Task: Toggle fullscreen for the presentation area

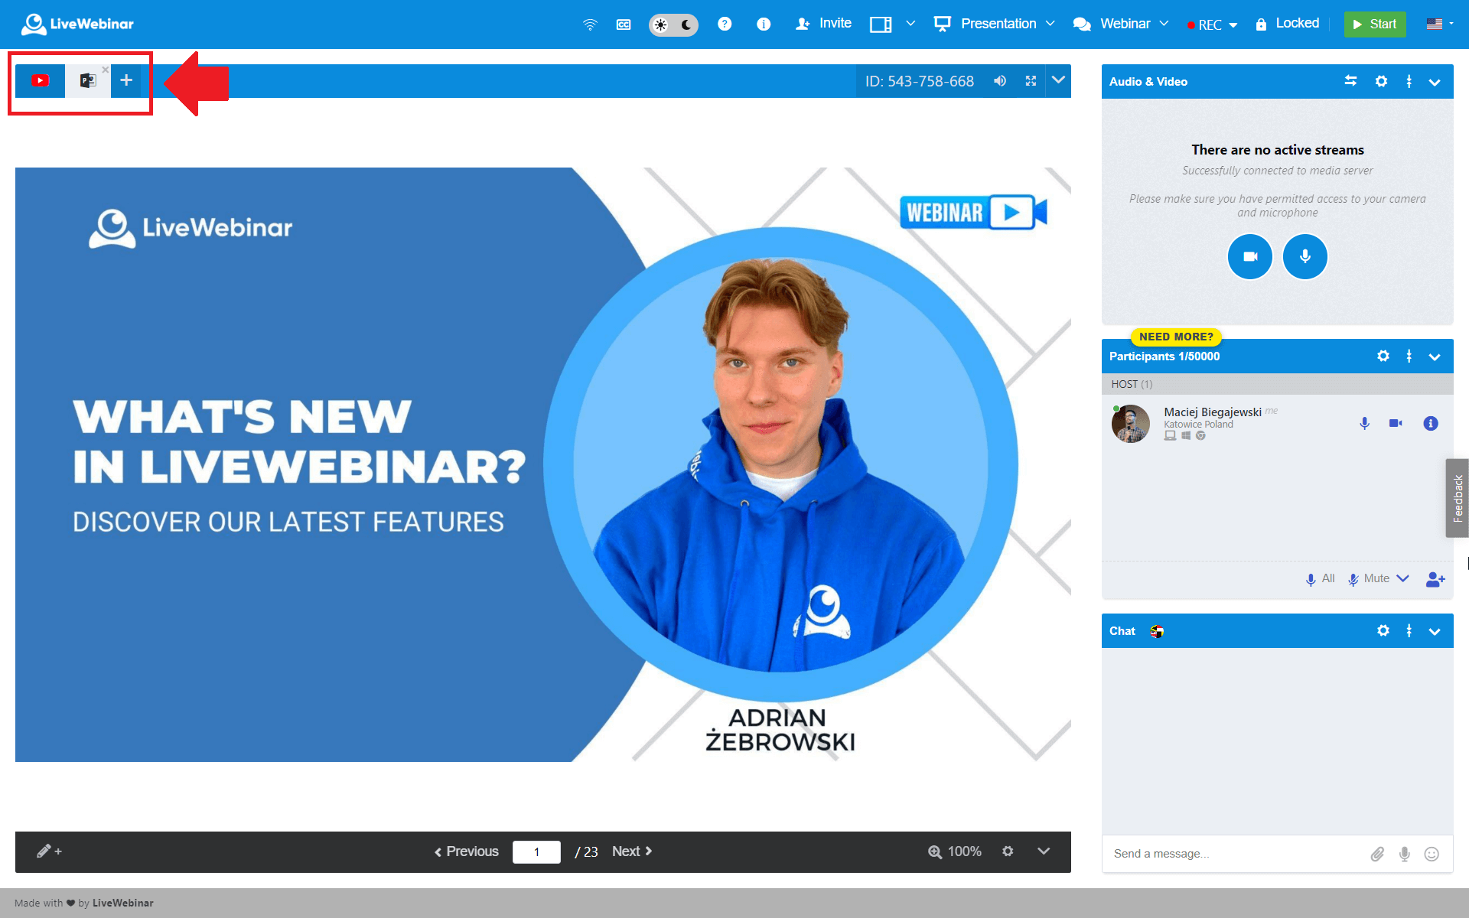Action: point(1031,81)
